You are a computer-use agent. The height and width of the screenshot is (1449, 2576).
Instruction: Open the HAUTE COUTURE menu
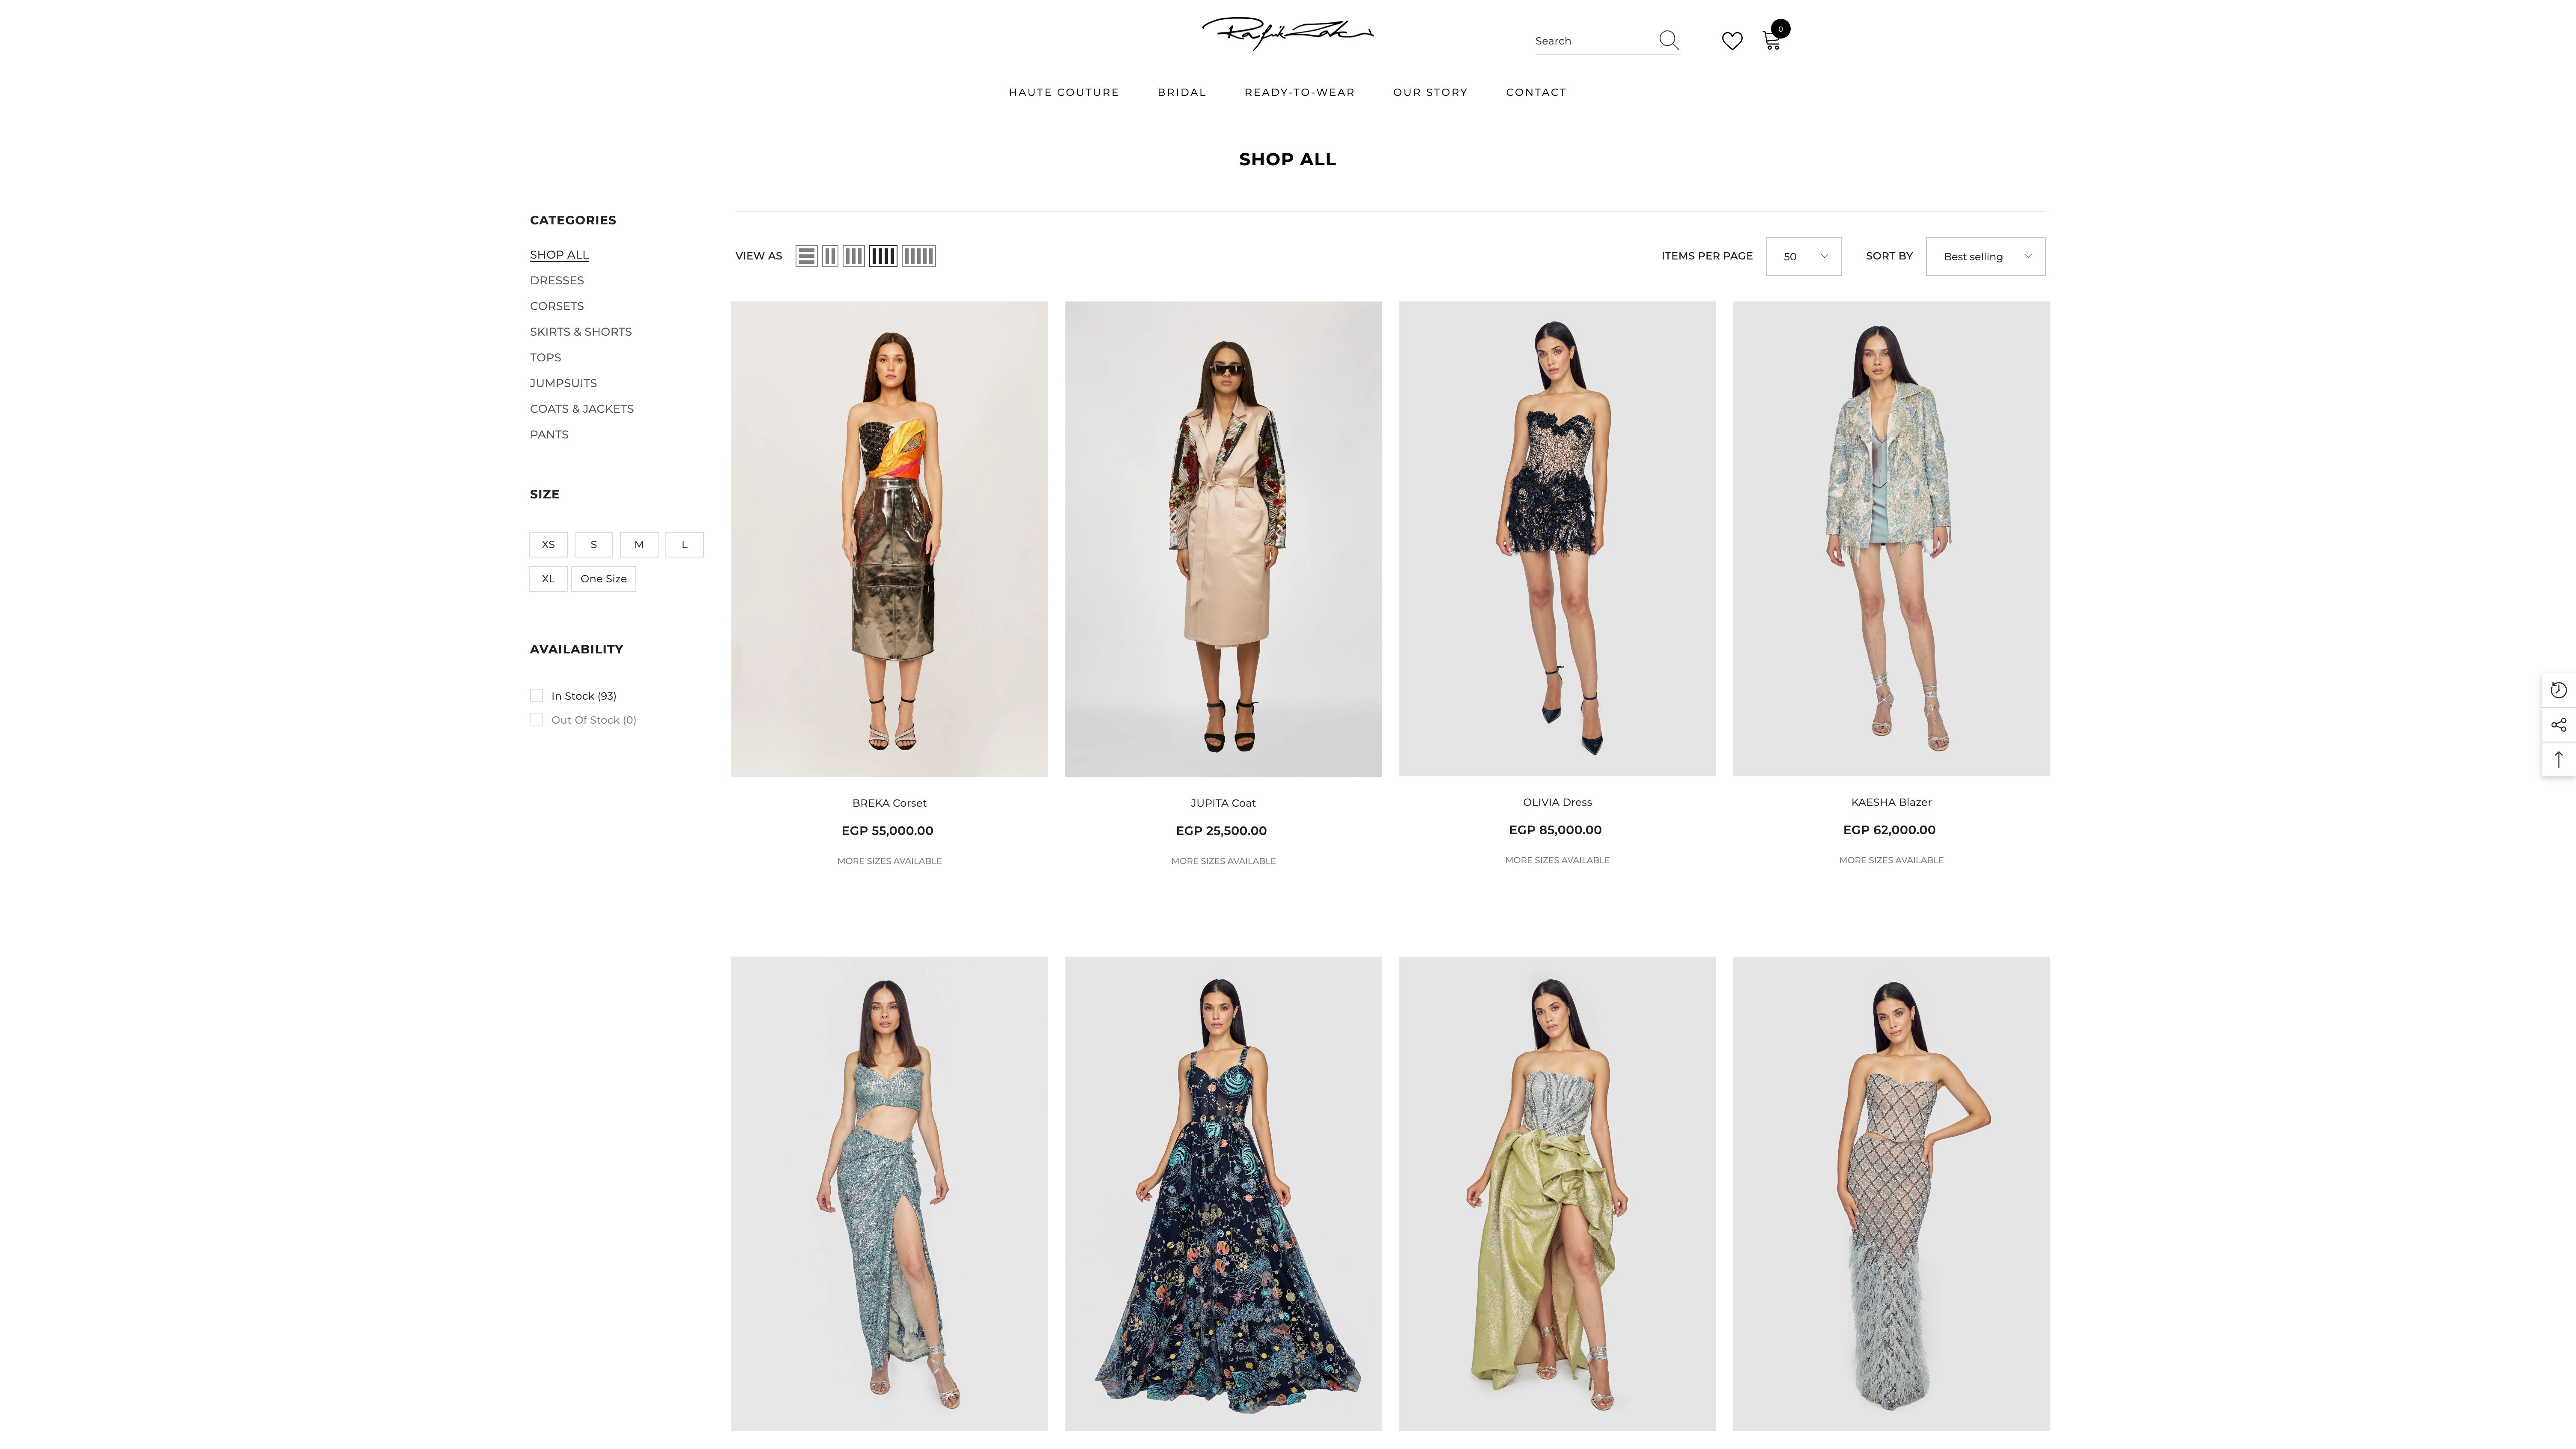(x=1063, y=92)
